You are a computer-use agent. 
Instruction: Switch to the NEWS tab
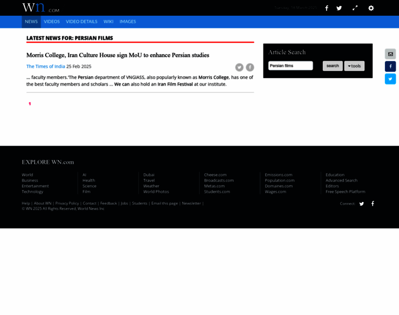pyautogui.click(x=31, y=22)
